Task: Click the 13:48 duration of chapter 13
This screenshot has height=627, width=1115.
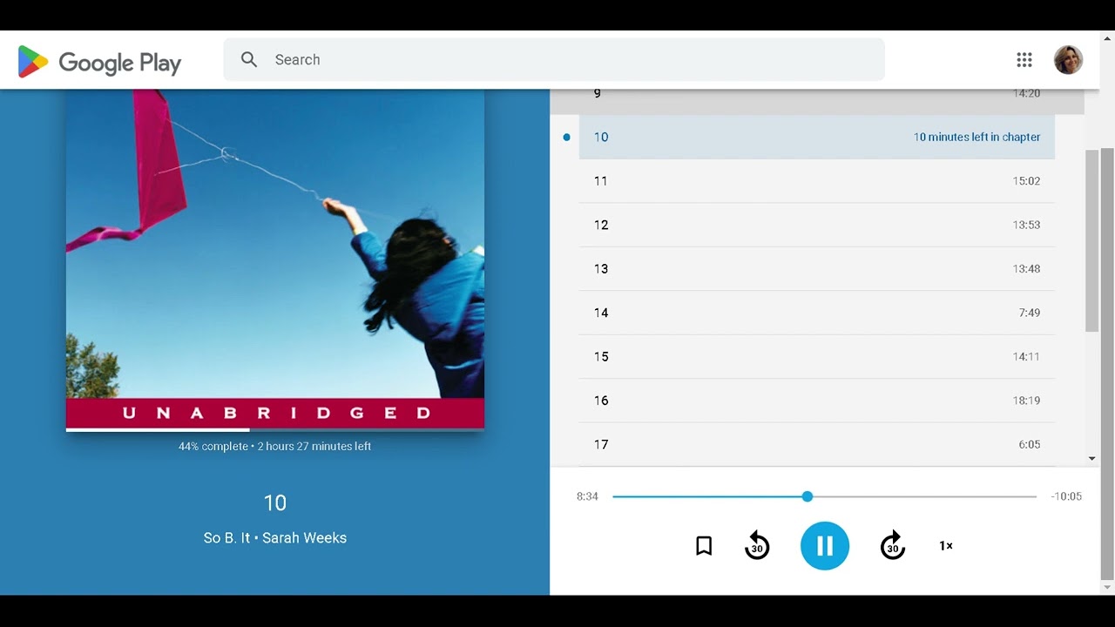Action: [1026, 268]
